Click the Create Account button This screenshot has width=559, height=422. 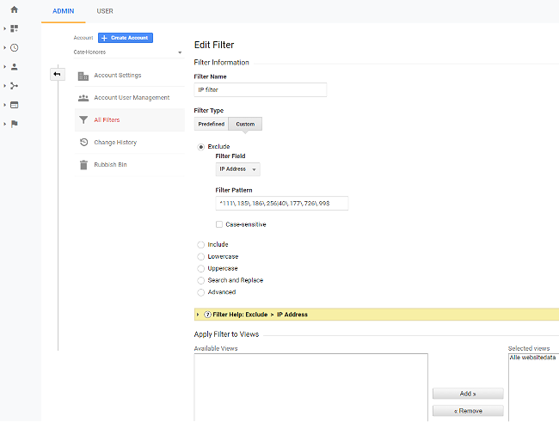[126, 38]
